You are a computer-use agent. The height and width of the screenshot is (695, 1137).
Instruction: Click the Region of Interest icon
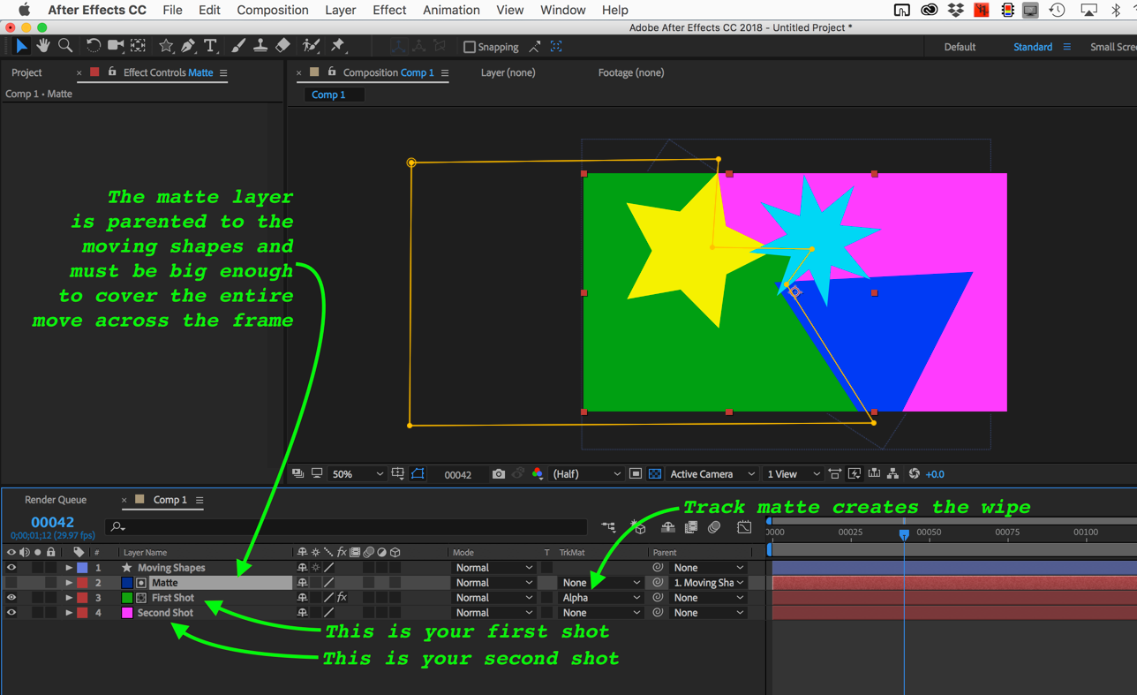pyautogui.click(x=636, y=474)
